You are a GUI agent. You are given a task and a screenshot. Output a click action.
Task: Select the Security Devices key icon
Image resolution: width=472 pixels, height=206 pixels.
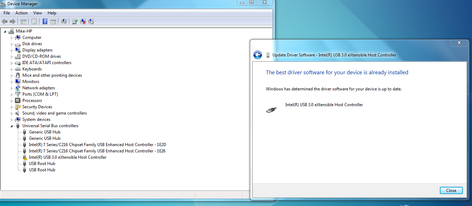tap(18, 107)
